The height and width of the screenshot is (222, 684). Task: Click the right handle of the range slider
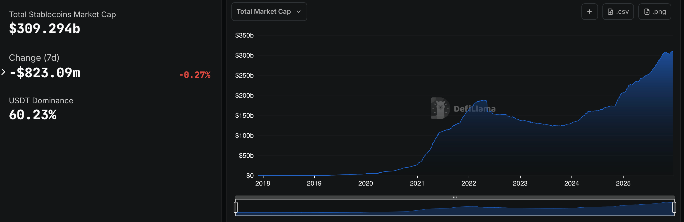(674, 207)
